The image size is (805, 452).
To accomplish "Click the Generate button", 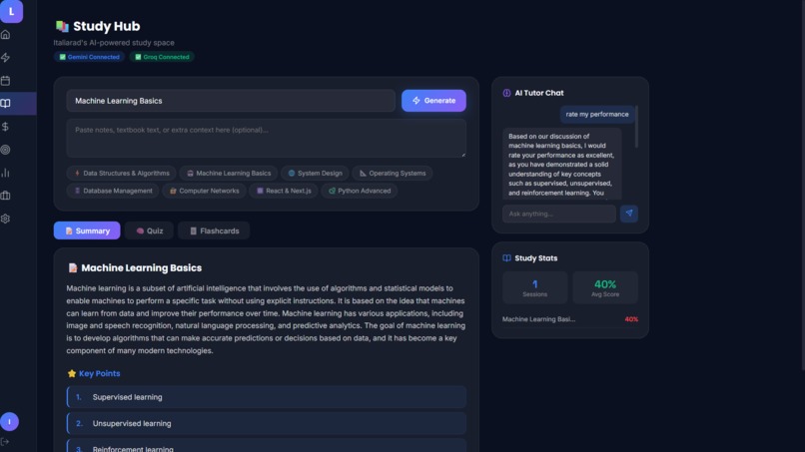I will (433, 101).
